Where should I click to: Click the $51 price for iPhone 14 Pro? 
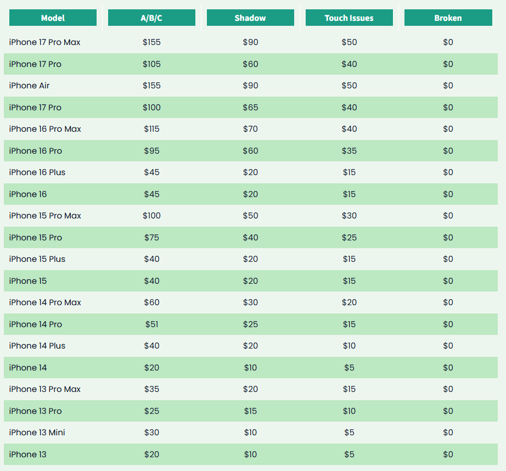pyautogui.click(x=151, y=324)
